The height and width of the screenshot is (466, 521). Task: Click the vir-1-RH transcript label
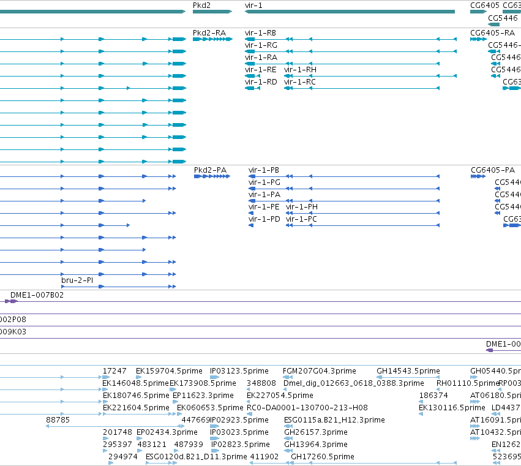click(300, 70)
